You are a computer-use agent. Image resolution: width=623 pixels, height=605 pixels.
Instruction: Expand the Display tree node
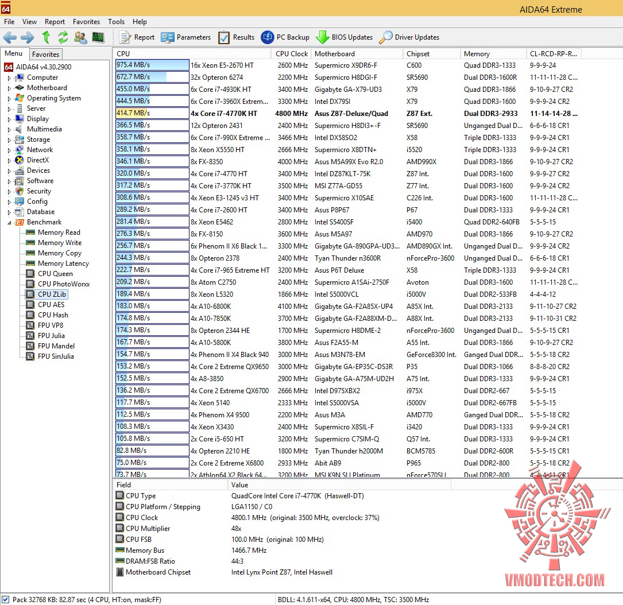click(9, 119)
